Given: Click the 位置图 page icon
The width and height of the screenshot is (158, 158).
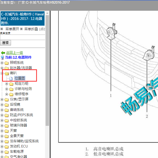Looking at the screenshot, I should pos(11,78).
